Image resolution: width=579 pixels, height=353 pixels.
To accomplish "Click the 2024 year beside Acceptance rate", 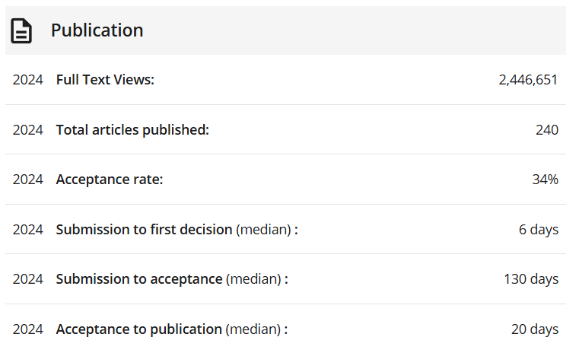I will pos(28,180).
